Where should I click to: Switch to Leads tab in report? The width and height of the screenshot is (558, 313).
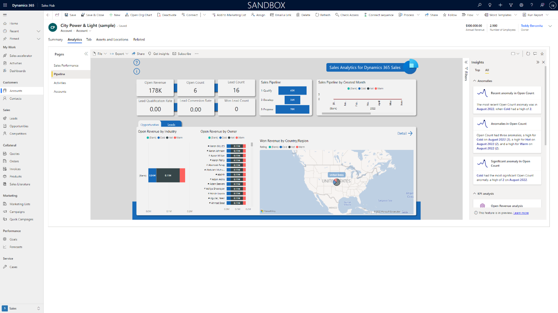pos(171,125)
